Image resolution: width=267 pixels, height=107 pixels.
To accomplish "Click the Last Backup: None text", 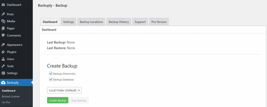I will tap(61, 42).
